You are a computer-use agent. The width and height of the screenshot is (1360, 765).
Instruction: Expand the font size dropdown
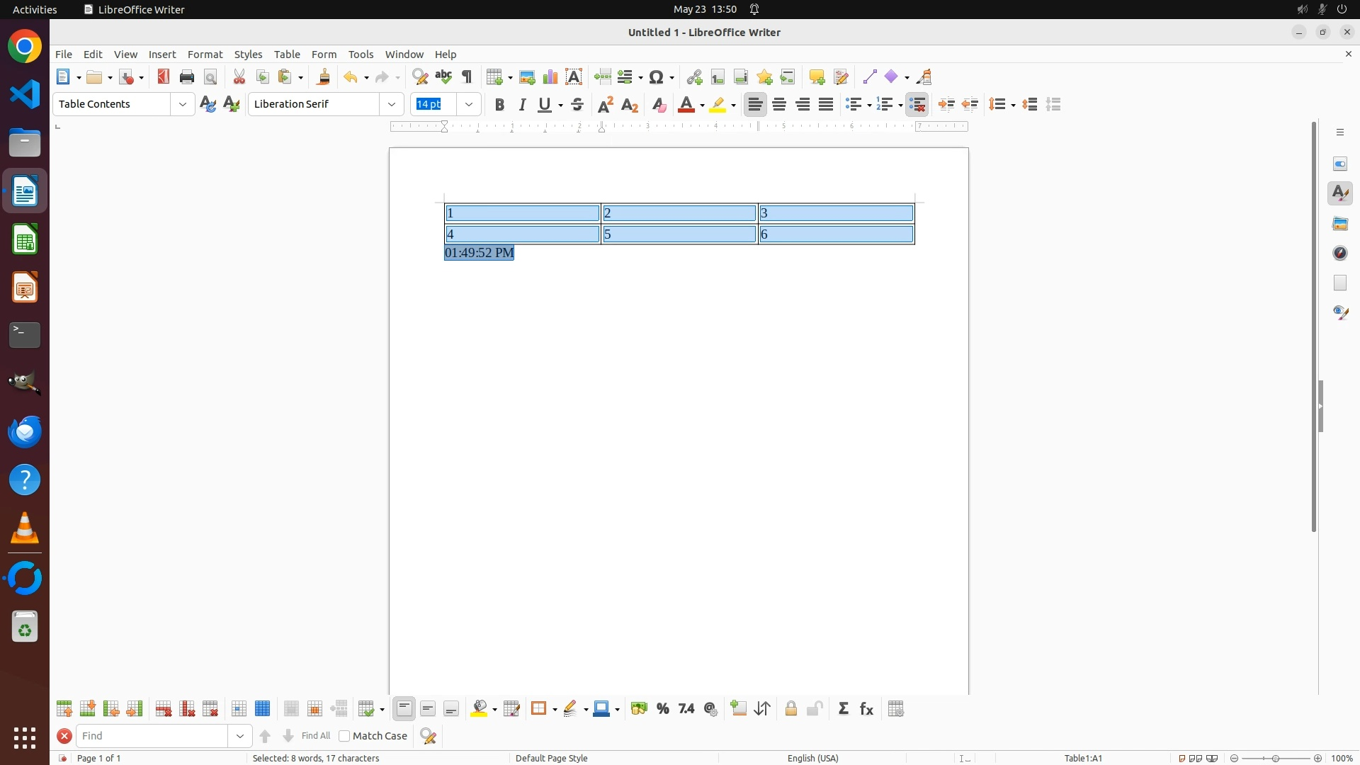coord(469,105)
